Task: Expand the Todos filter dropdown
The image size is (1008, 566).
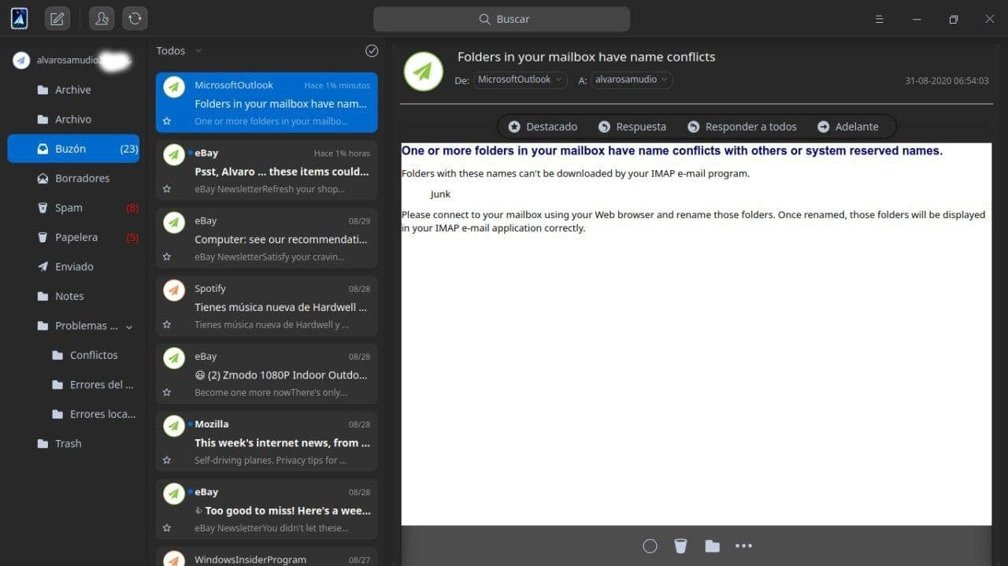Action: (x=179, y=50)
